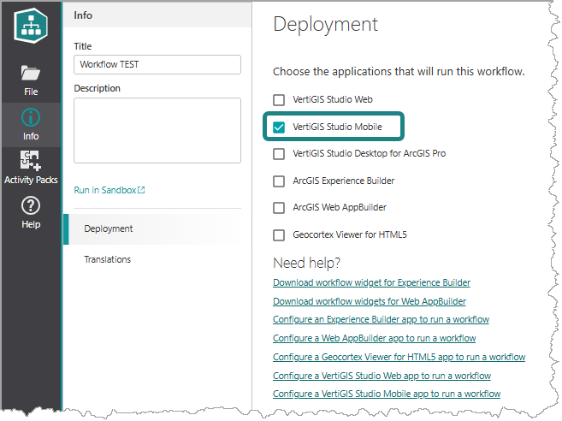Select the Deployment tab

coord(157,228)
